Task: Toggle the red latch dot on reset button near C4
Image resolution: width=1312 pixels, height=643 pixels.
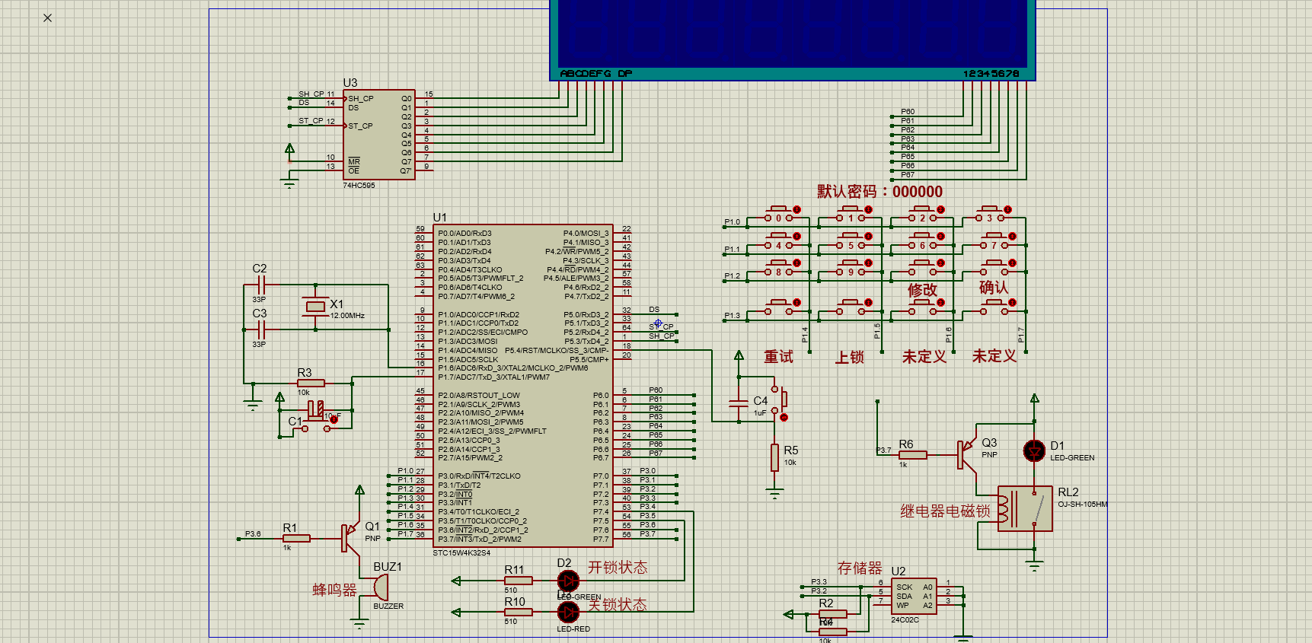Action: coord(784,417)
